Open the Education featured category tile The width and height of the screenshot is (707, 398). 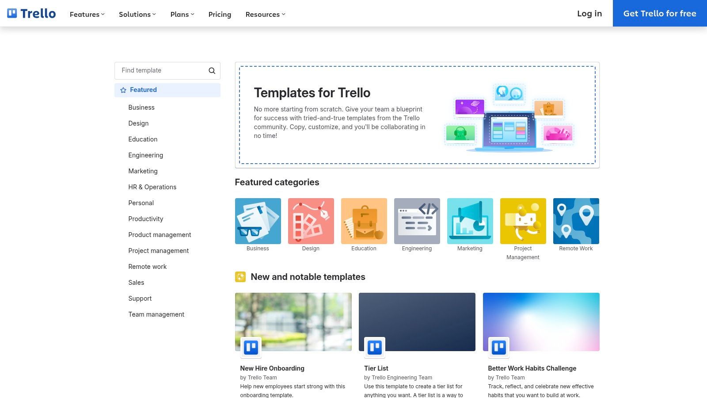click(364, 221)
